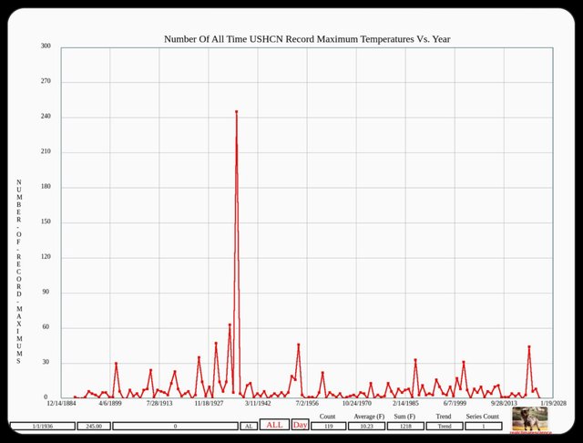Click the x-axis label 11/18/1927
The width and height of the screenshot is (583, 443).
pyautogui.click(x=209, y=403)
